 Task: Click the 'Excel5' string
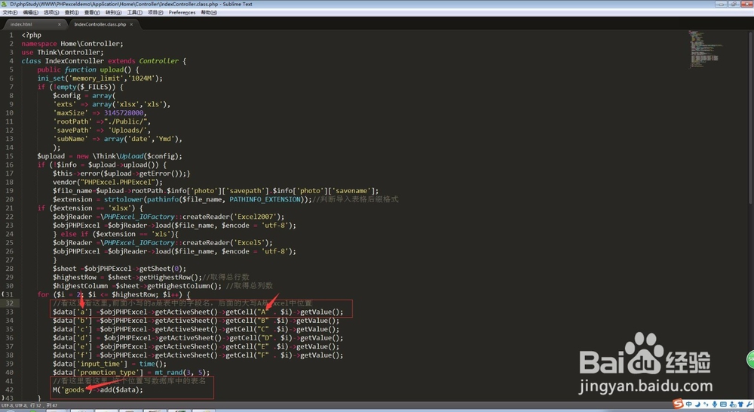point(249,242)
